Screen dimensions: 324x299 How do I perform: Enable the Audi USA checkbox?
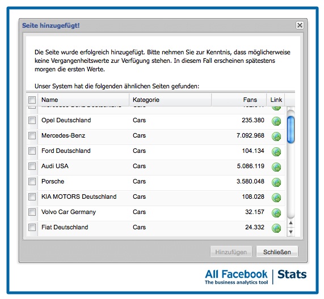point(32,166)
